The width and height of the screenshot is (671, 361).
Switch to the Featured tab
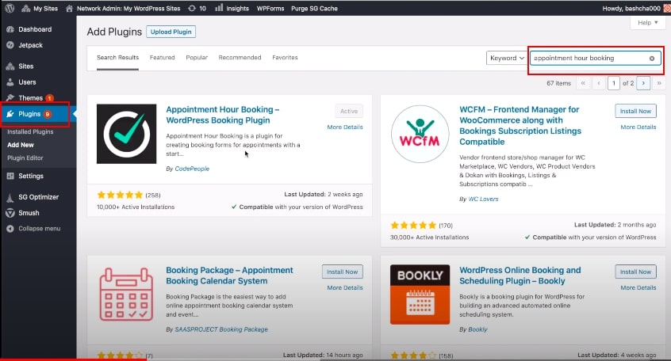162,57
